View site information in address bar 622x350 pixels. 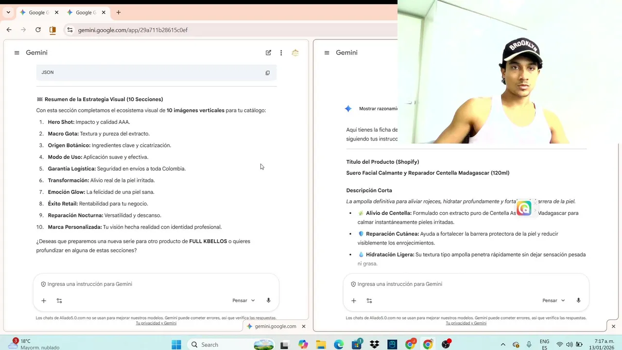click(70, 30)
